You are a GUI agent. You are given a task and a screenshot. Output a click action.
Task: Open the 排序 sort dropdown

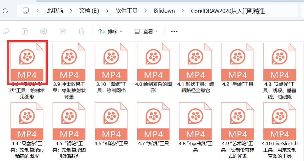point(110,31)
